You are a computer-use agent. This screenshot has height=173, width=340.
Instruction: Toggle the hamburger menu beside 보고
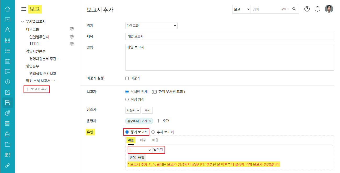pos(24,9)
